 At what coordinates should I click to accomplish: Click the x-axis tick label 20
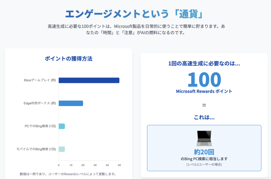83,165
